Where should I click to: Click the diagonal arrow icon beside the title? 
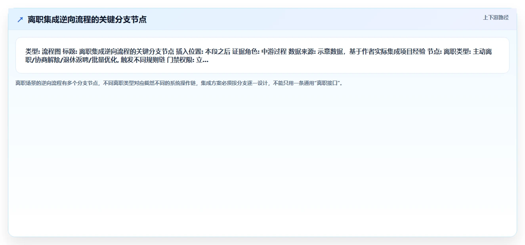[20, 20]
